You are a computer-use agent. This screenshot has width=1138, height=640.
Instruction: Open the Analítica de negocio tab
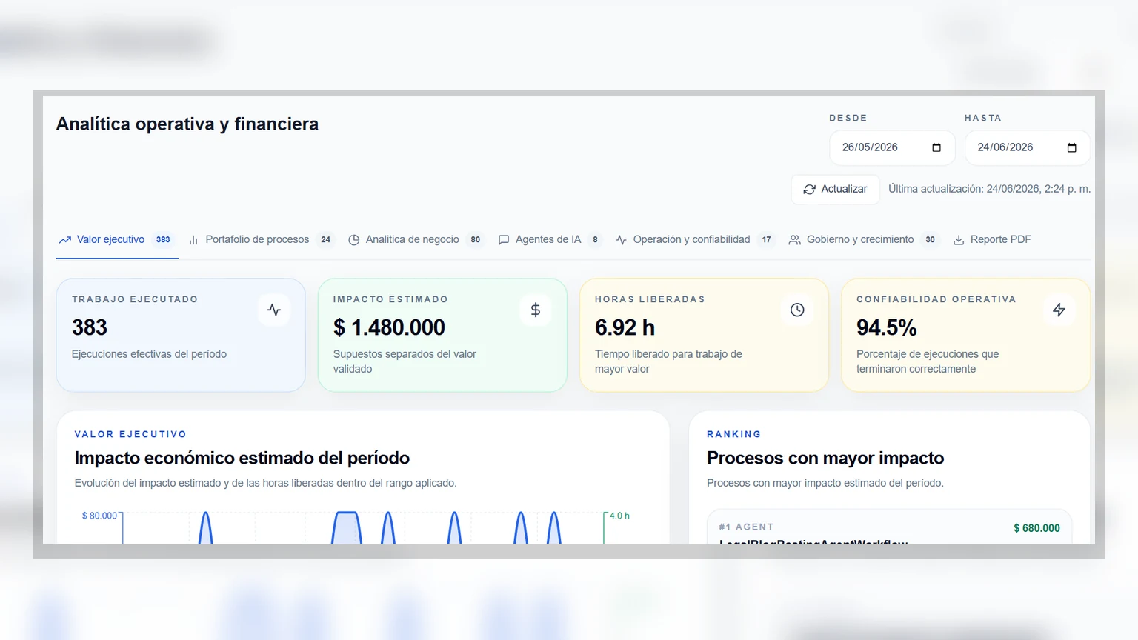point(416,239)
